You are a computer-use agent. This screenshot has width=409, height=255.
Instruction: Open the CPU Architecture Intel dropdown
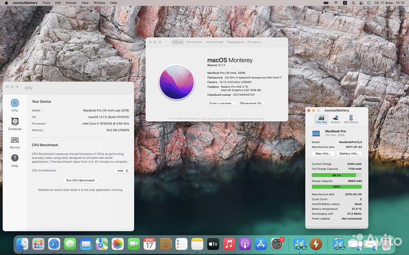122,171
